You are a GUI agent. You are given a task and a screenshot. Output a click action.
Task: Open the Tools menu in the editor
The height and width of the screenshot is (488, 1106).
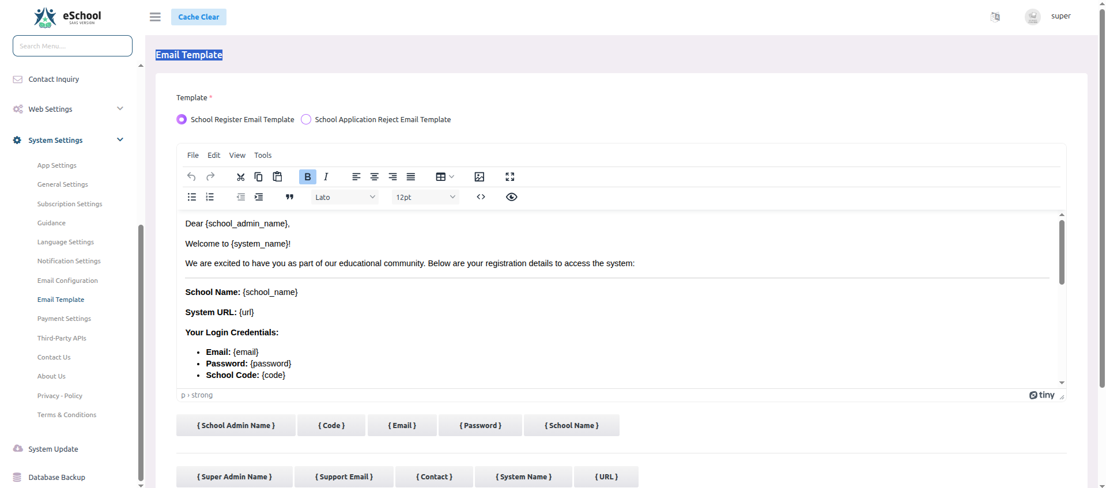[263, 156]
